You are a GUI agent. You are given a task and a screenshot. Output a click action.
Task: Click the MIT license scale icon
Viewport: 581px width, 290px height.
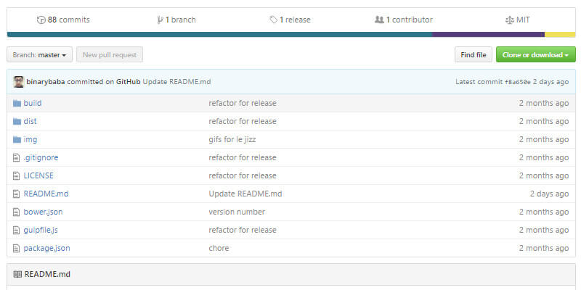click(x=509, y=20)
